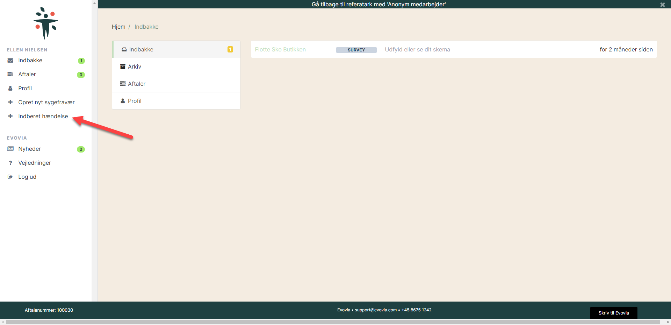671x325 pixels.
Task: Click the horizontal scrollbar at the bottom
Action: click(332, 322)
